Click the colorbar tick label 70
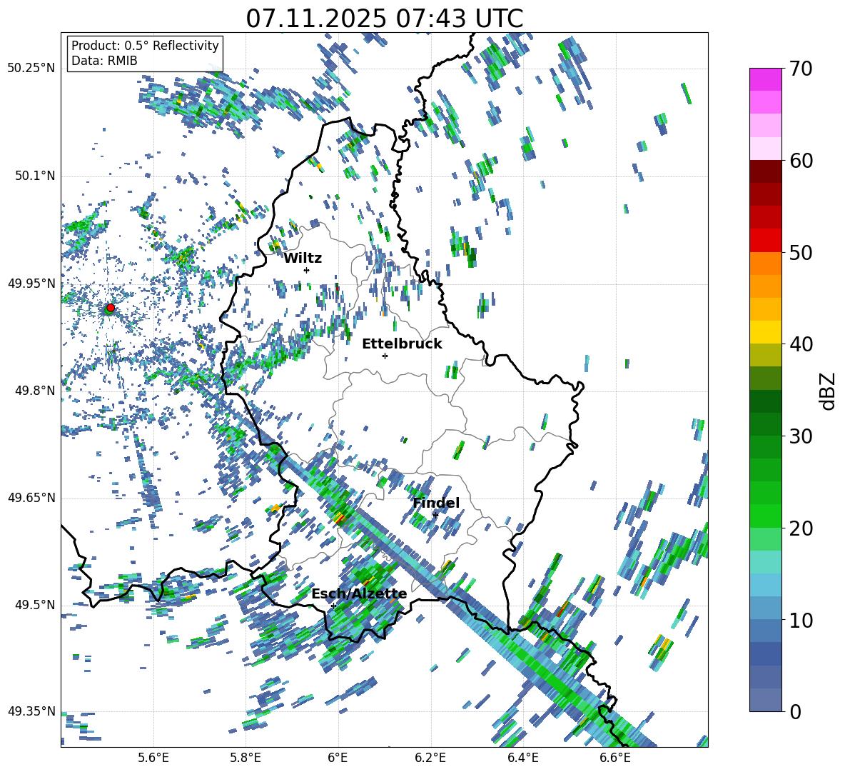Viewport: 845px width, 772px height. click(x=800, y=69)
